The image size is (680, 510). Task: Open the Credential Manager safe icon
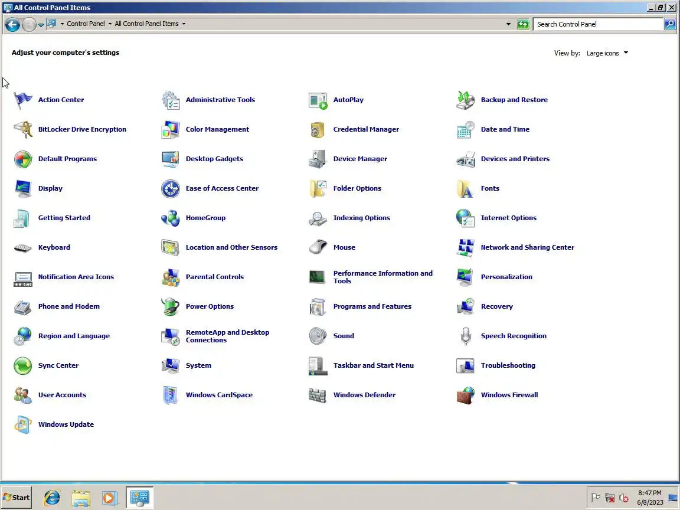pos(318,130)
